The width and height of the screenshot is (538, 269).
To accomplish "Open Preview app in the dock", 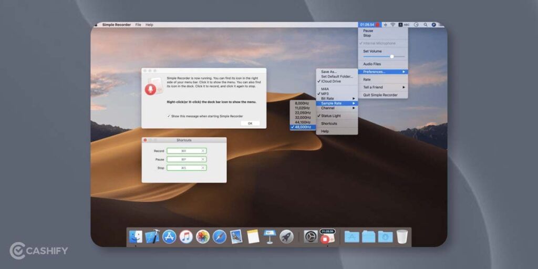I will [x=236, y=236].
